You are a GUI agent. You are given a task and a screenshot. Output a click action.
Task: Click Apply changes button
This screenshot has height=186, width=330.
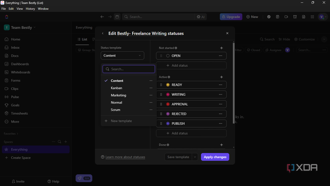point(215,157)
